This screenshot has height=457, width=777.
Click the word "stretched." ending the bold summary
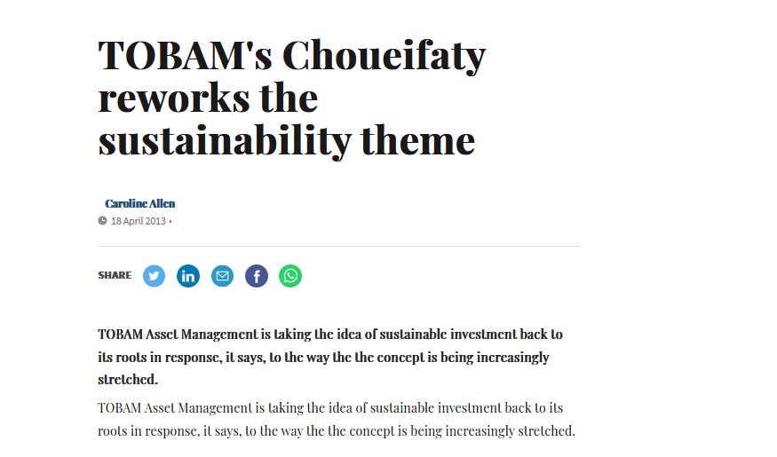tap(127, 380)
